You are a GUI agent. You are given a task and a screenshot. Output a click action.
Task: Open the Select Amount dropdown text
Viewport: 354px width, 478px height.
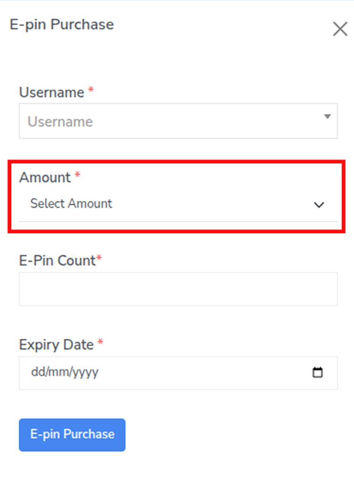point(71,204)
